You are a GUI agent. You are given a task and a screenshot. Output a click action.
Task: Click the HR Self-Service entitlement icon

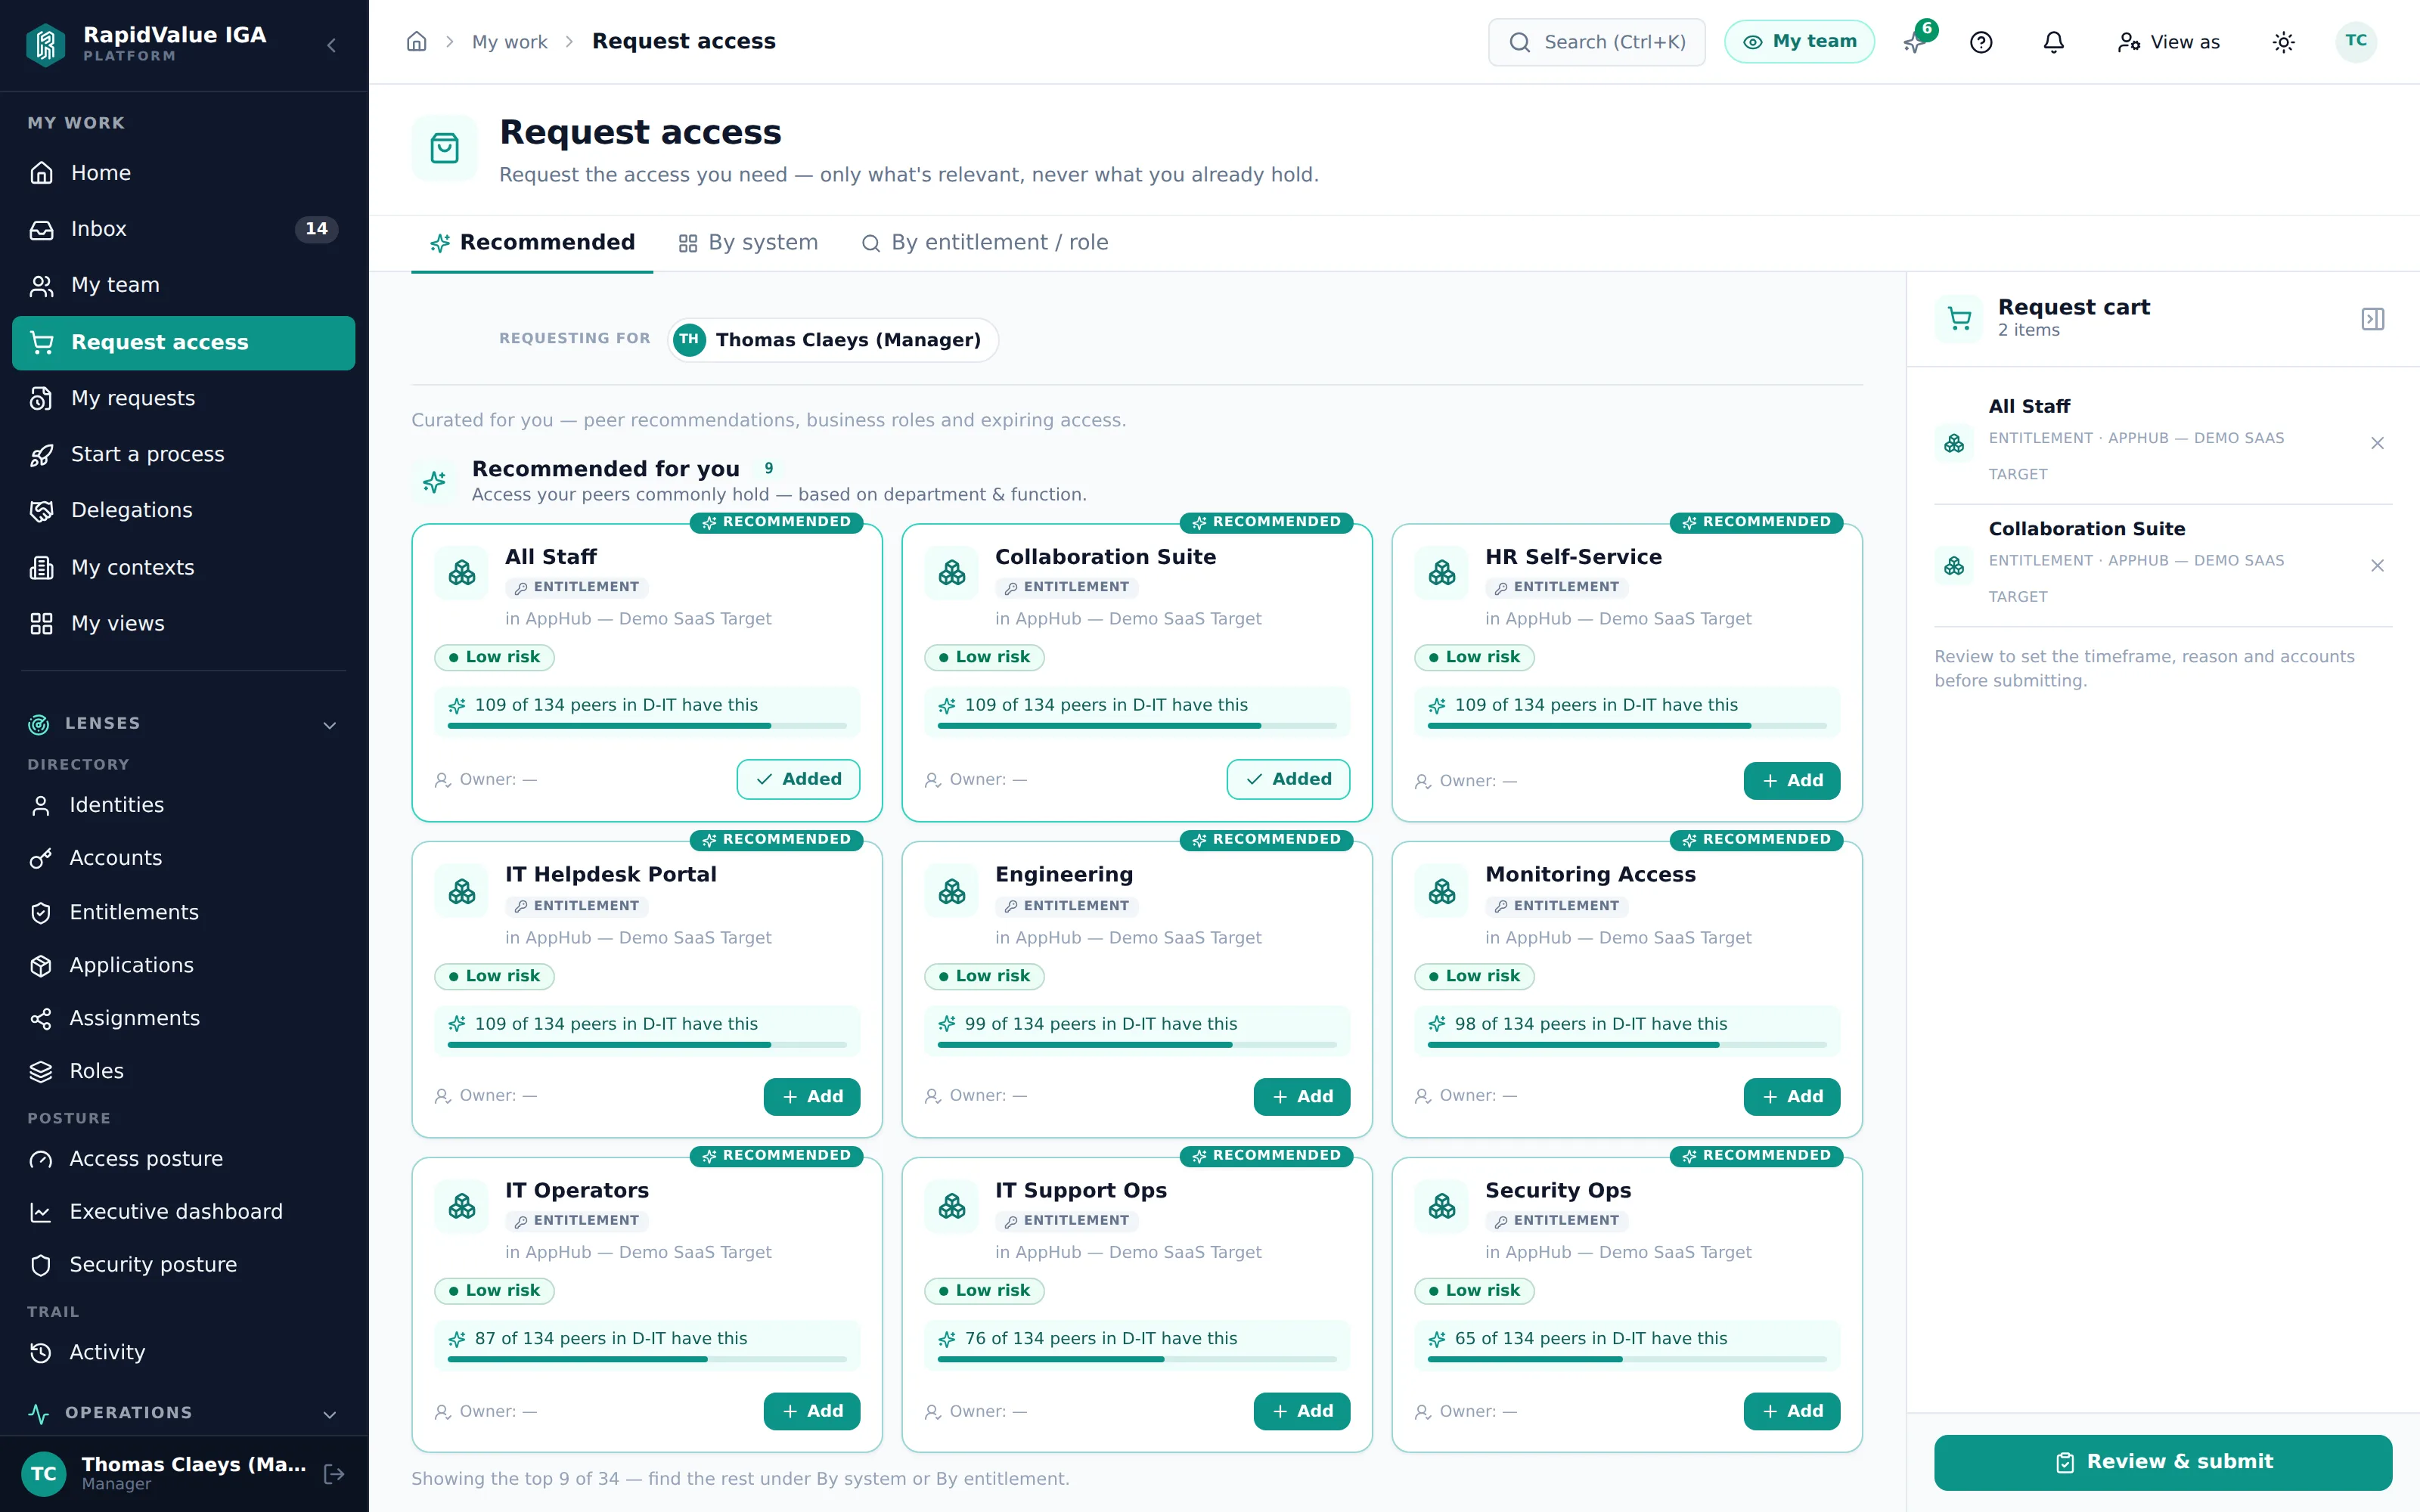coord(1442,573)
